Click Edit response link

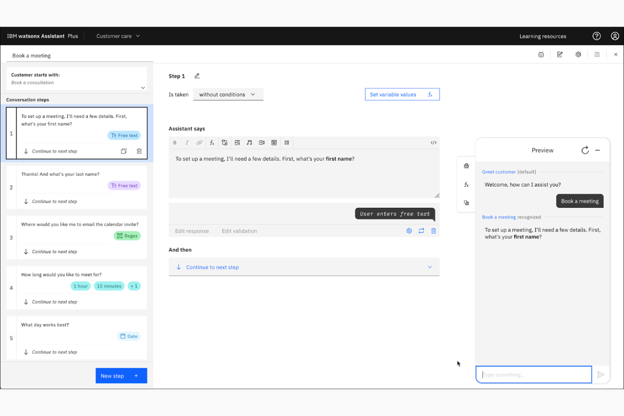coord(192,231)
